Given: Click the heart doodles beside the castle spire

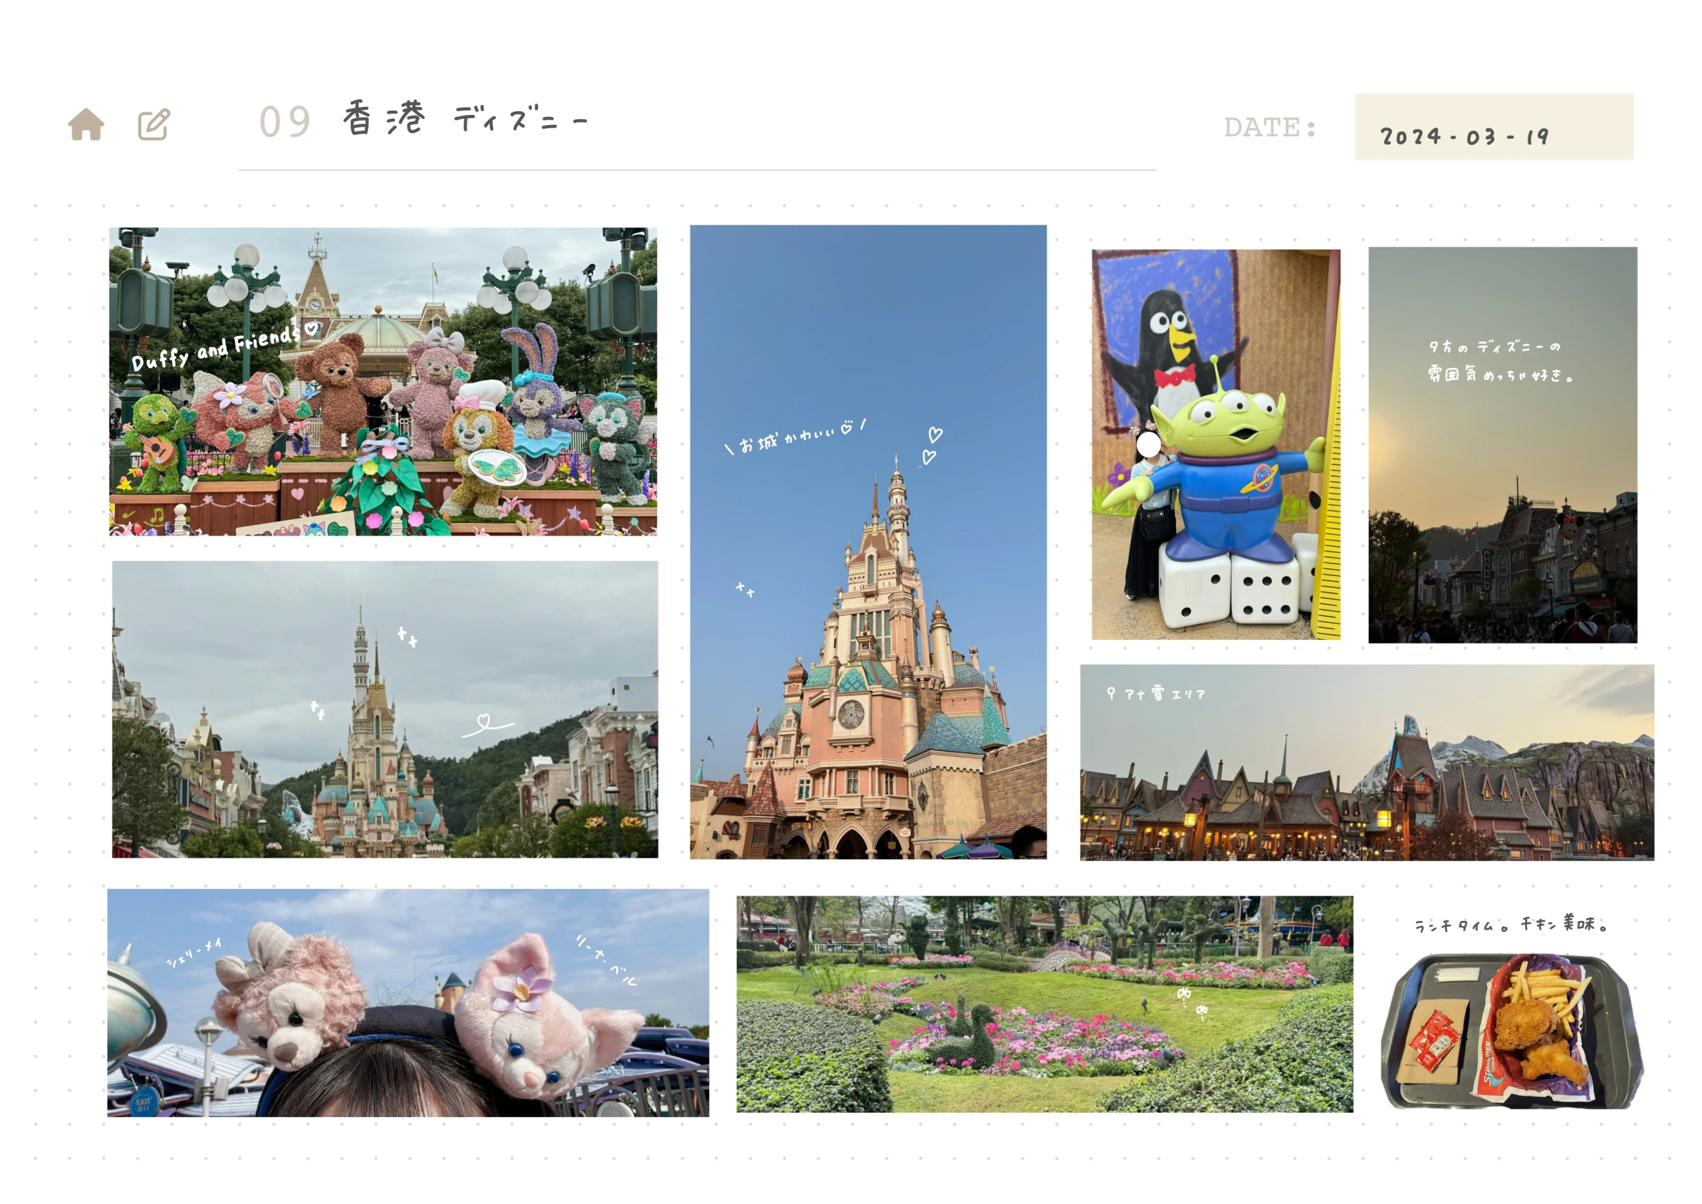Looking at the screenshot, I should coord(932,446).
